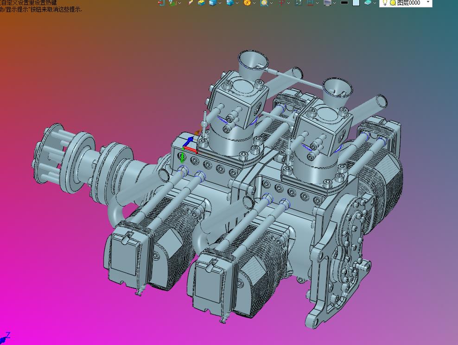Select the pencil brush tool icon
458x345 pixels.
pos(191,2)
